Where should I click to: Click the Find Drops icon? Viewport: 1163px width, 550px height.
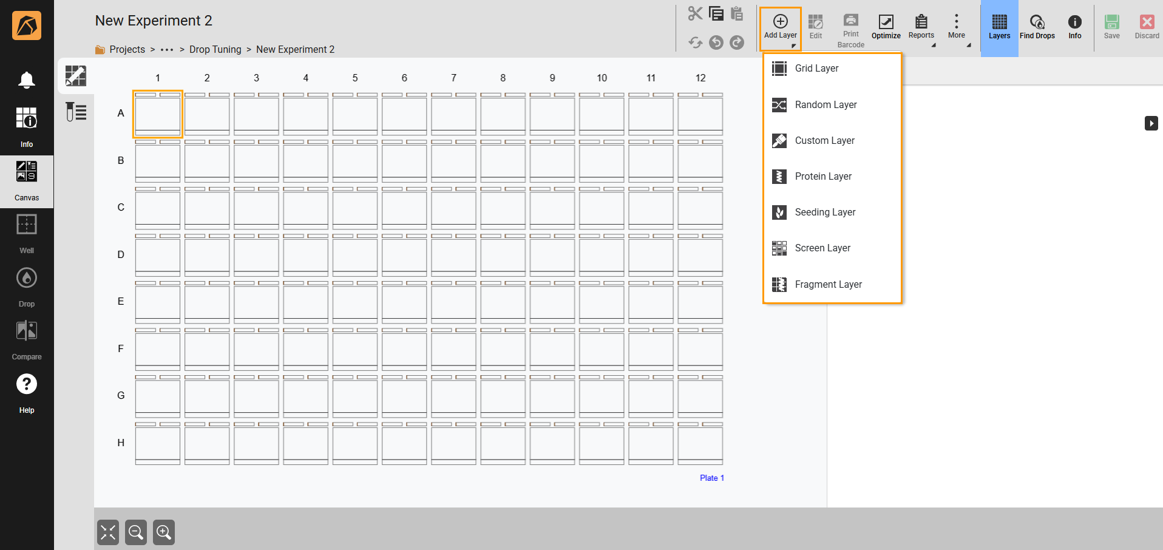(x=1037, y=27)
